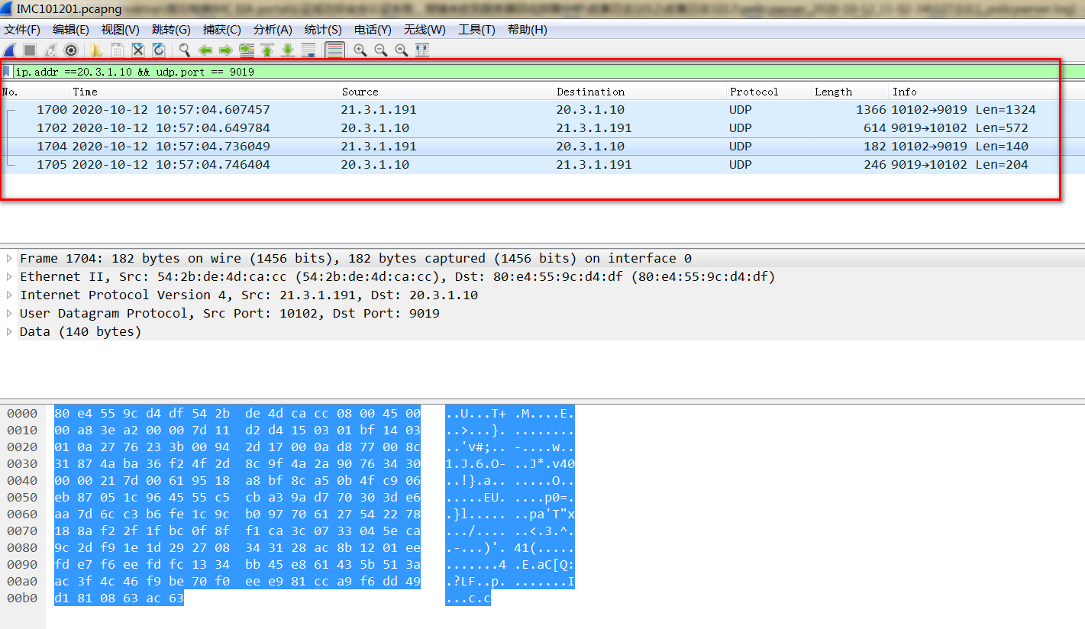
Task: Sort by Destination column header
Action: click(640, 92)
